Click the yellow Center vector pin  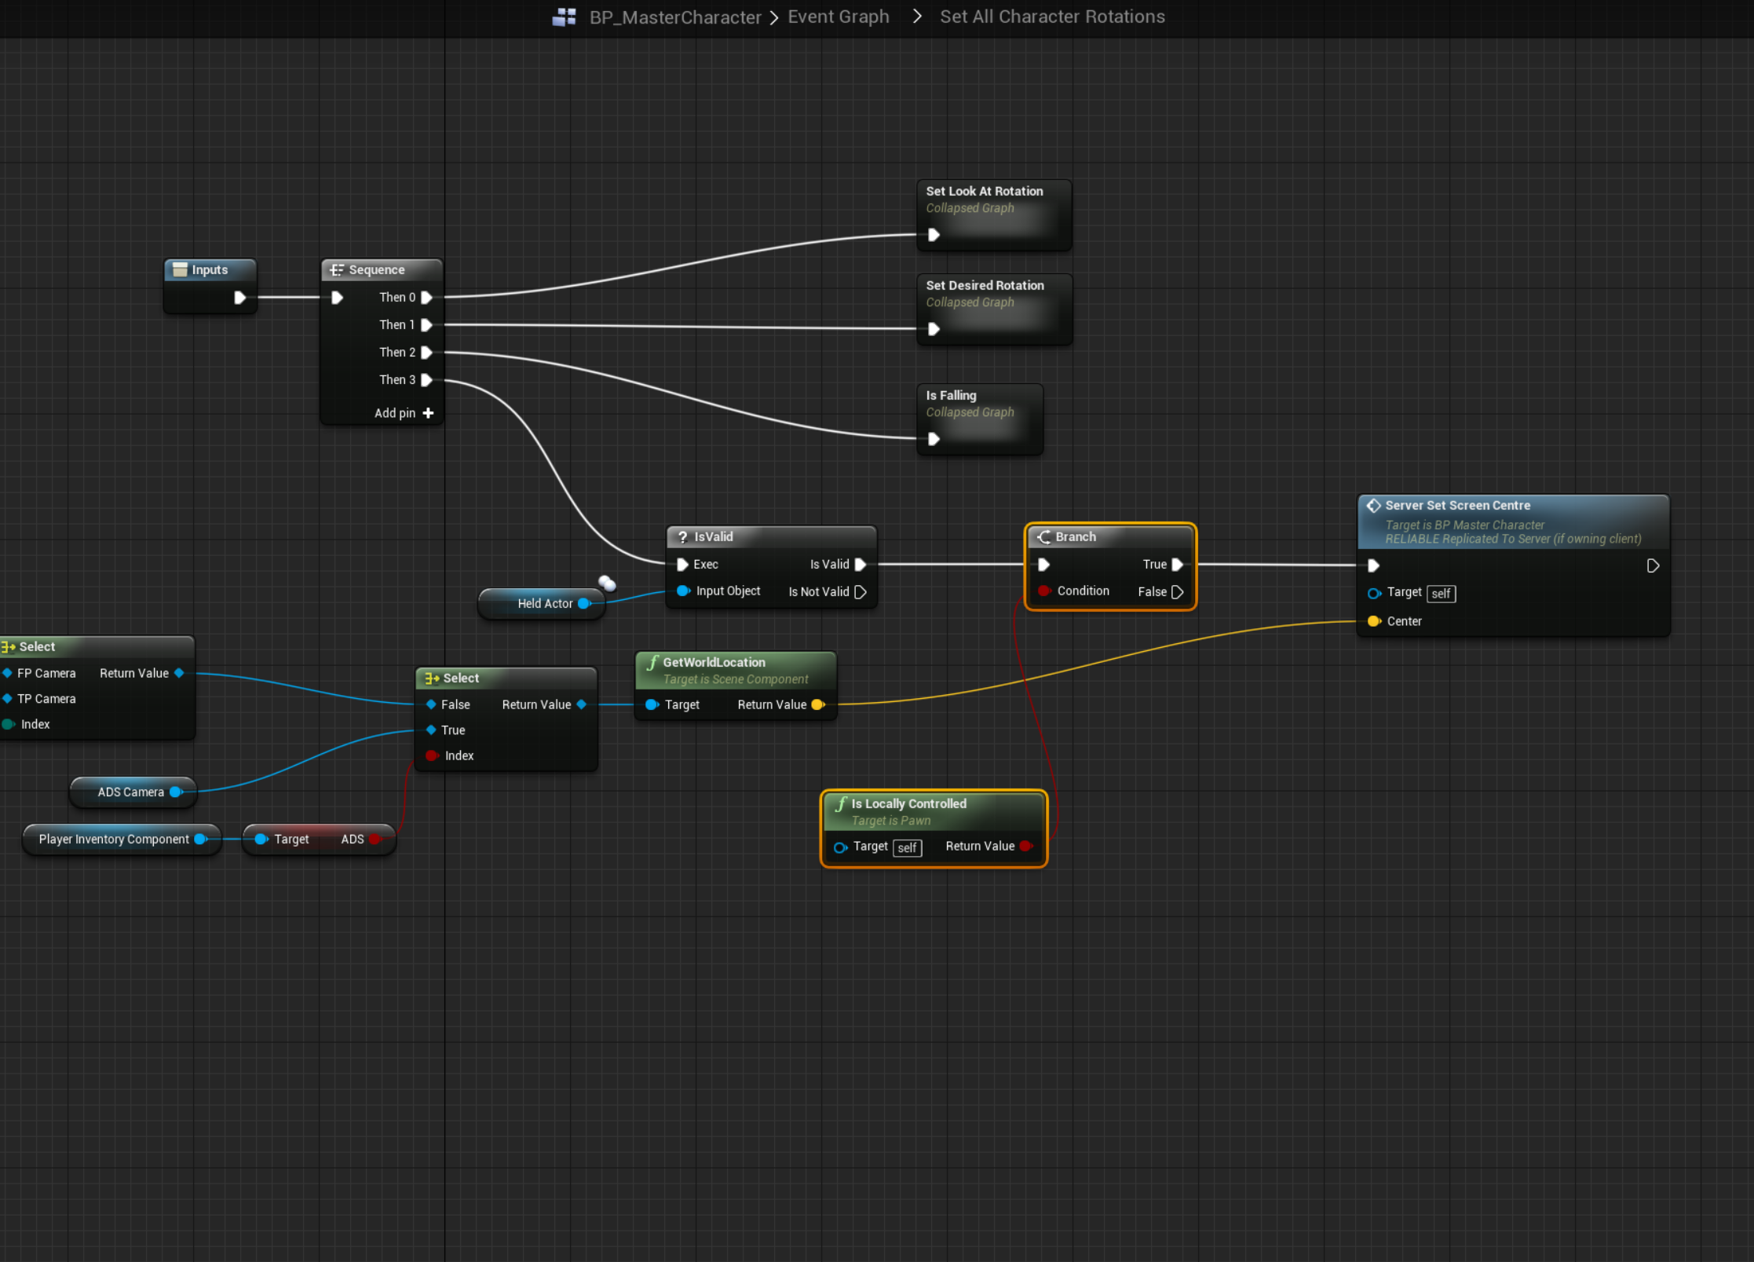point(1373,622)
